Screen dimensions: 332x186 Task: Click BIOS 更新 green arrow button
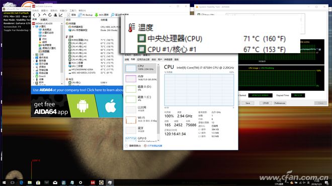click(102, 15)
